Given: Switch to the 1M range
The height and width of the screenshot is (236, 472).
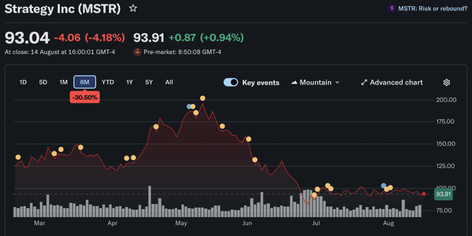Looking at the screenshot, I should 64,82.
